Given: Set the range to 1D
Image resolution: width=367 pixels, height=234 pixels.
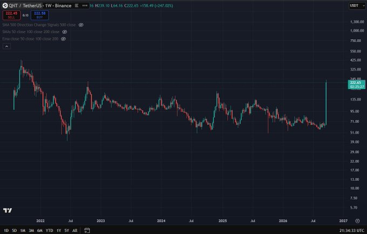Looking at the screenshot, I should click(x=6, y=230).
